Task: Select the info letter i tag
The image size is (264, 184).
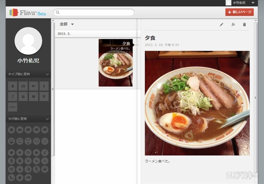Action: (x=45, y=152)
